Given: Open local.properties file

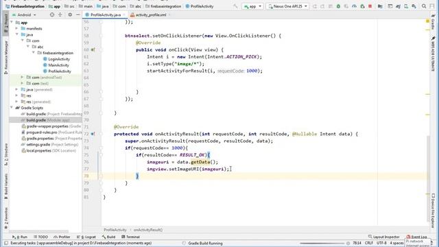Looking at the screenshot, I should coord(49,151).
